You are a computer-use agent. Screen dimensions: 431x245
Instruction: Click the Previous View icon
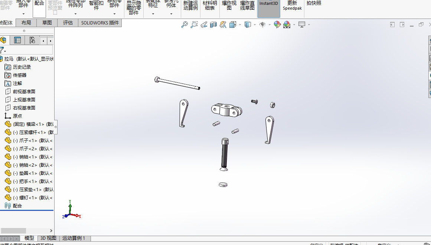click(x=204, y=24)
